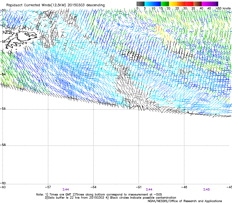Select the -52 latitude axis label
Viewport: 232px width, 203px height.
click(3, 42)
